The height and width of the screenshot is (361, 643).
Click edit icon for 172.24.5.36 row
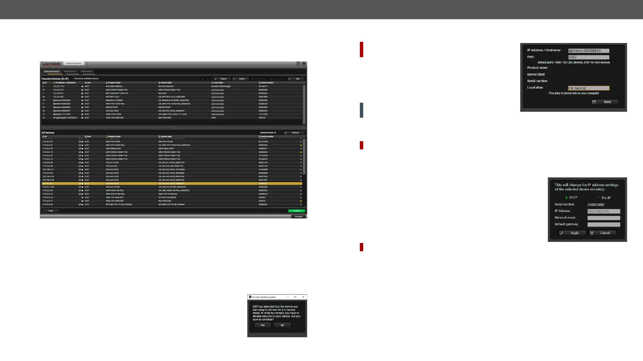tap(80, 205)
